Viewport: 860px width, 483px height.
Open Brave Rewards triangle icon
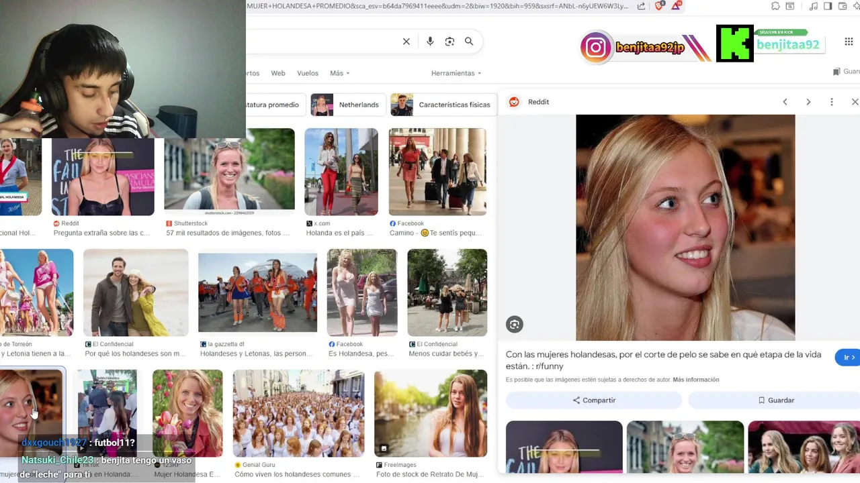pos(676,6)
